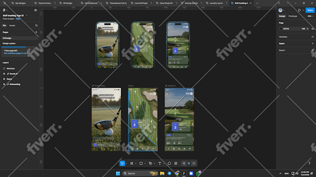Select the Comment tool
This screenshot has width=316, height=177.
point(169,164)
